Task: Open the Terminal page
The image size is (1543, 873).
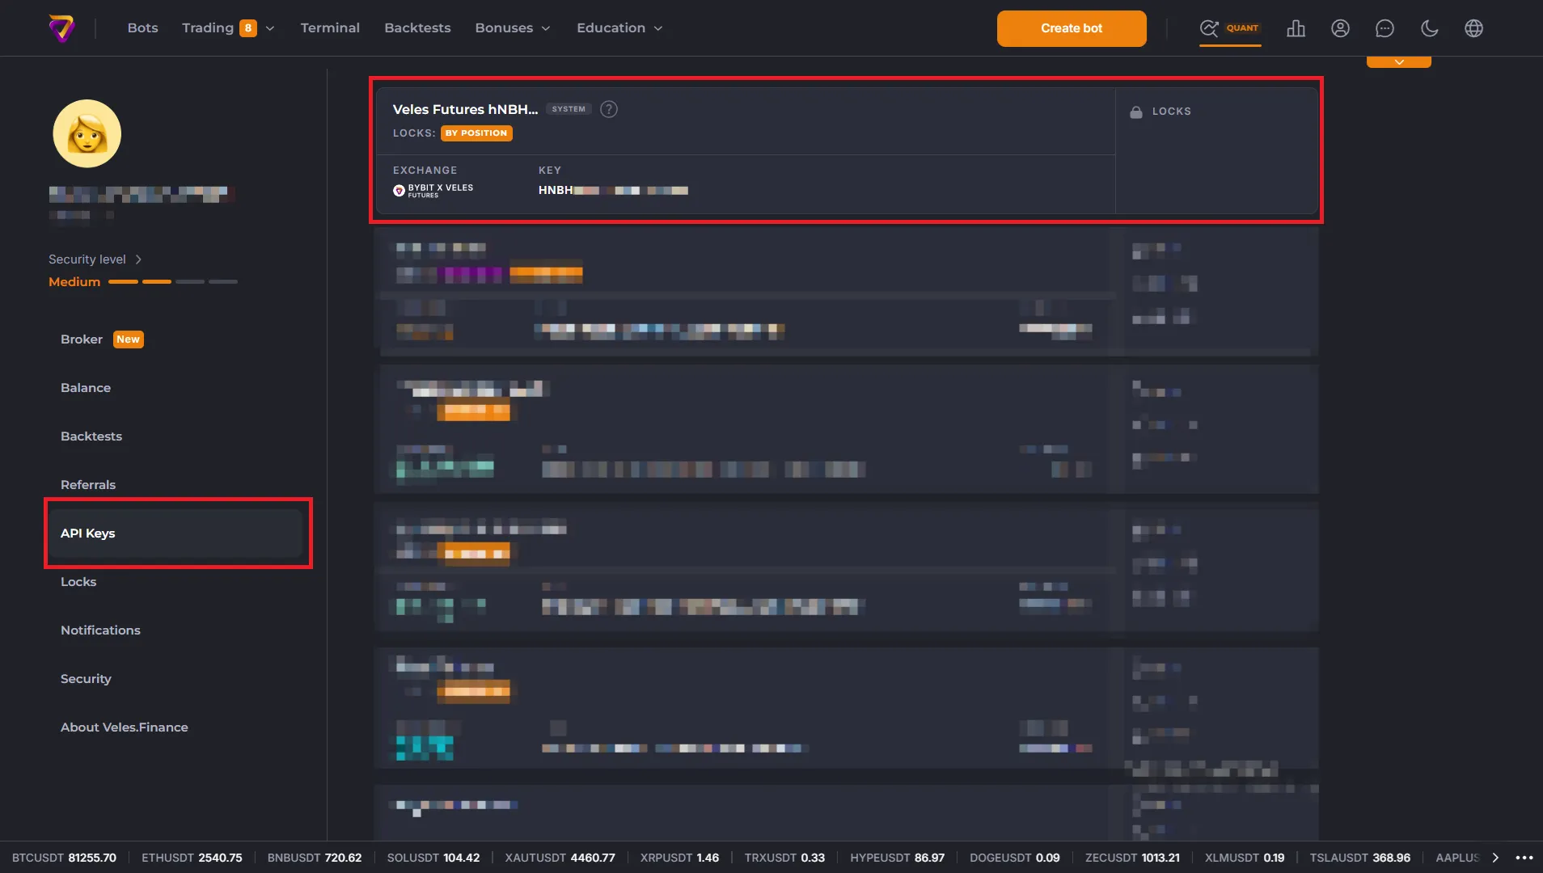Action: coord(330,27)
